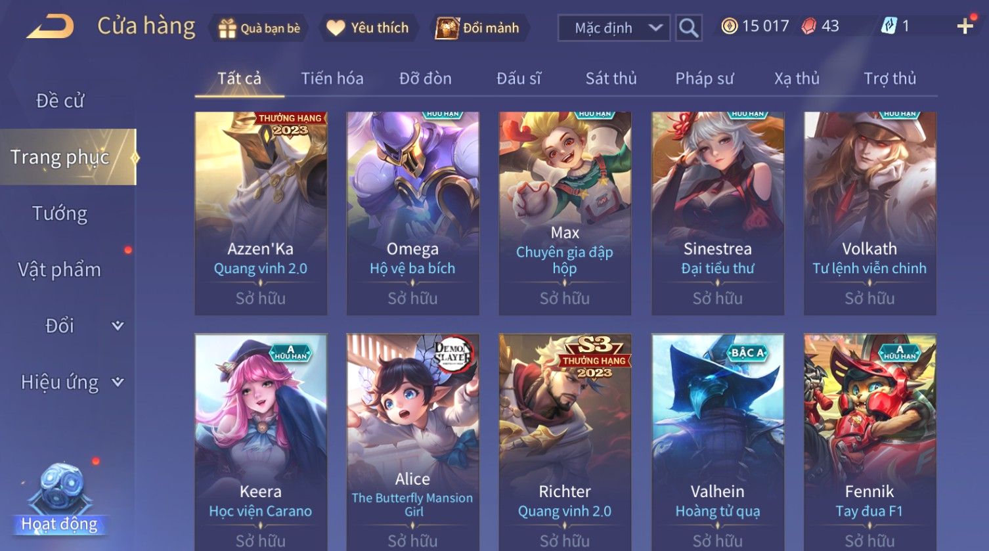Viewport: 989px width, 551px height.
Task: Select the Tiến hóa filter tab
Action: (x=332, y=79)
